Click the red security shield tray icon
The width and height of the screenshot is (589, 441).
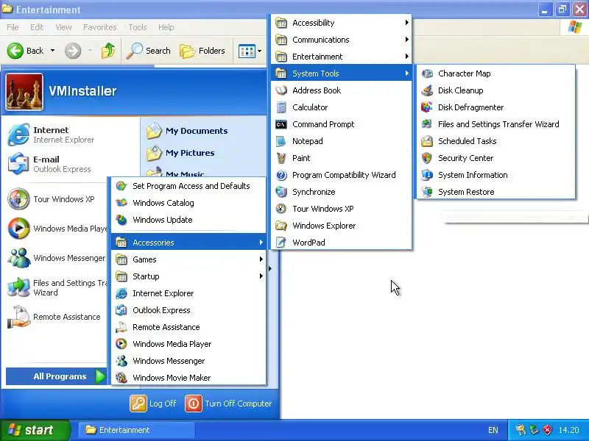click(x=547, y=430)
